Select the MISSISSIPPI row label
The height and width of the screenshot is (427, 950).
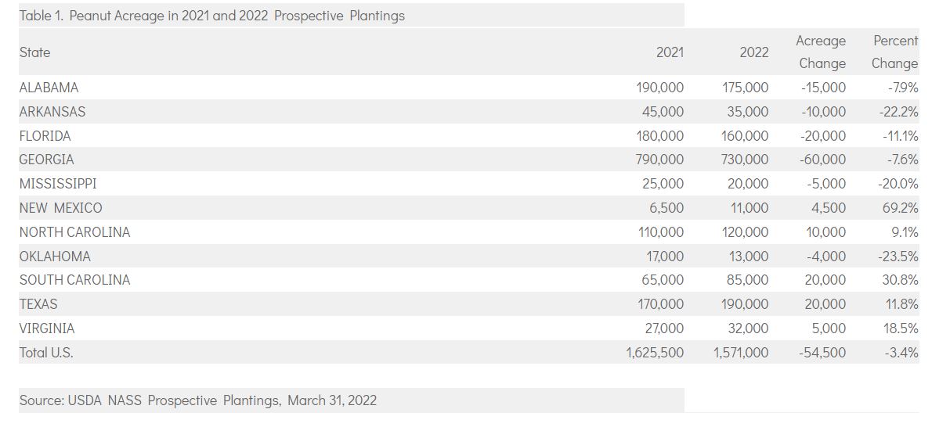point(58,184)
